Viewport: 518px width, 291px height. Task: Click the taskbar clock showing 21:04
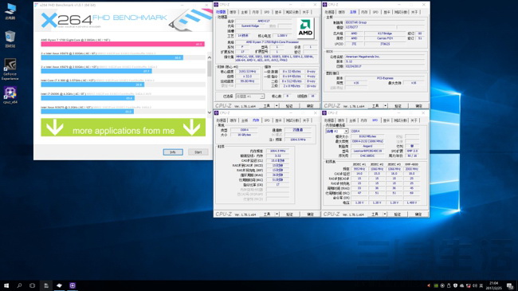pos(493,285)
